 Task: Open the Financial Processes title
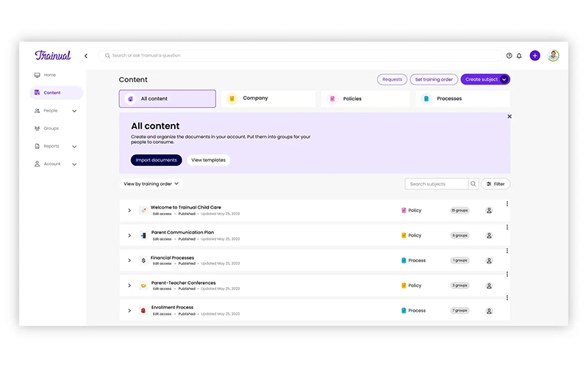(172, 258)
